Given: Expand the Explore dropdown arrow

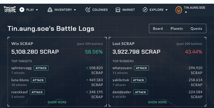Looking at the screenshot, I should (x=167, y=10).
